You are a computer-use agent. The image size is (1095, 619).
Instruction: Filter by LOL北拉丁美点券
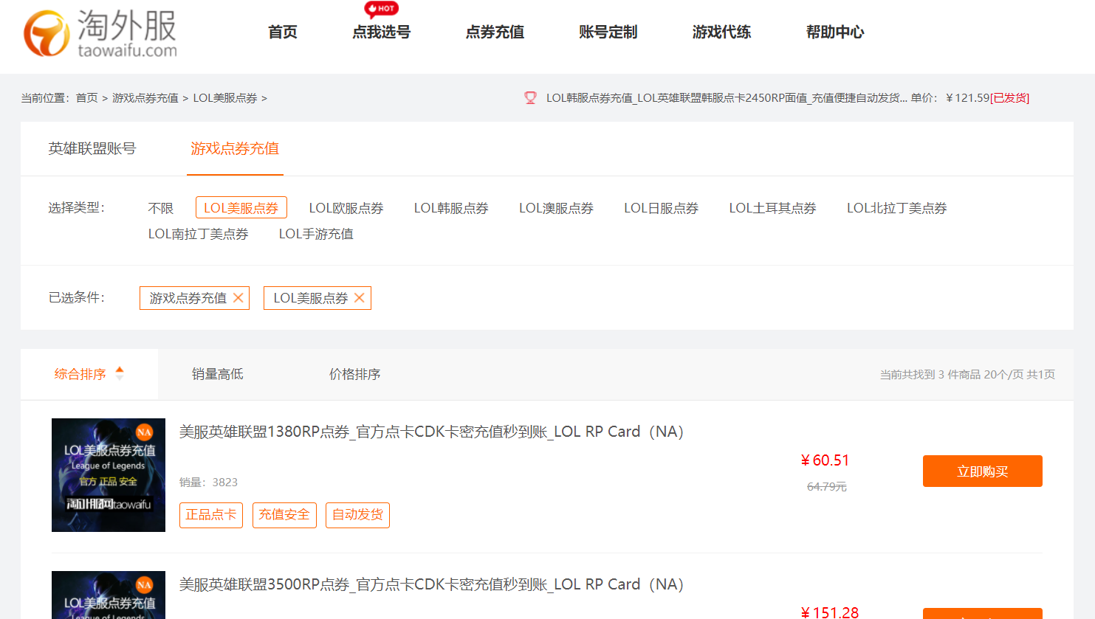tap(896, 208)
